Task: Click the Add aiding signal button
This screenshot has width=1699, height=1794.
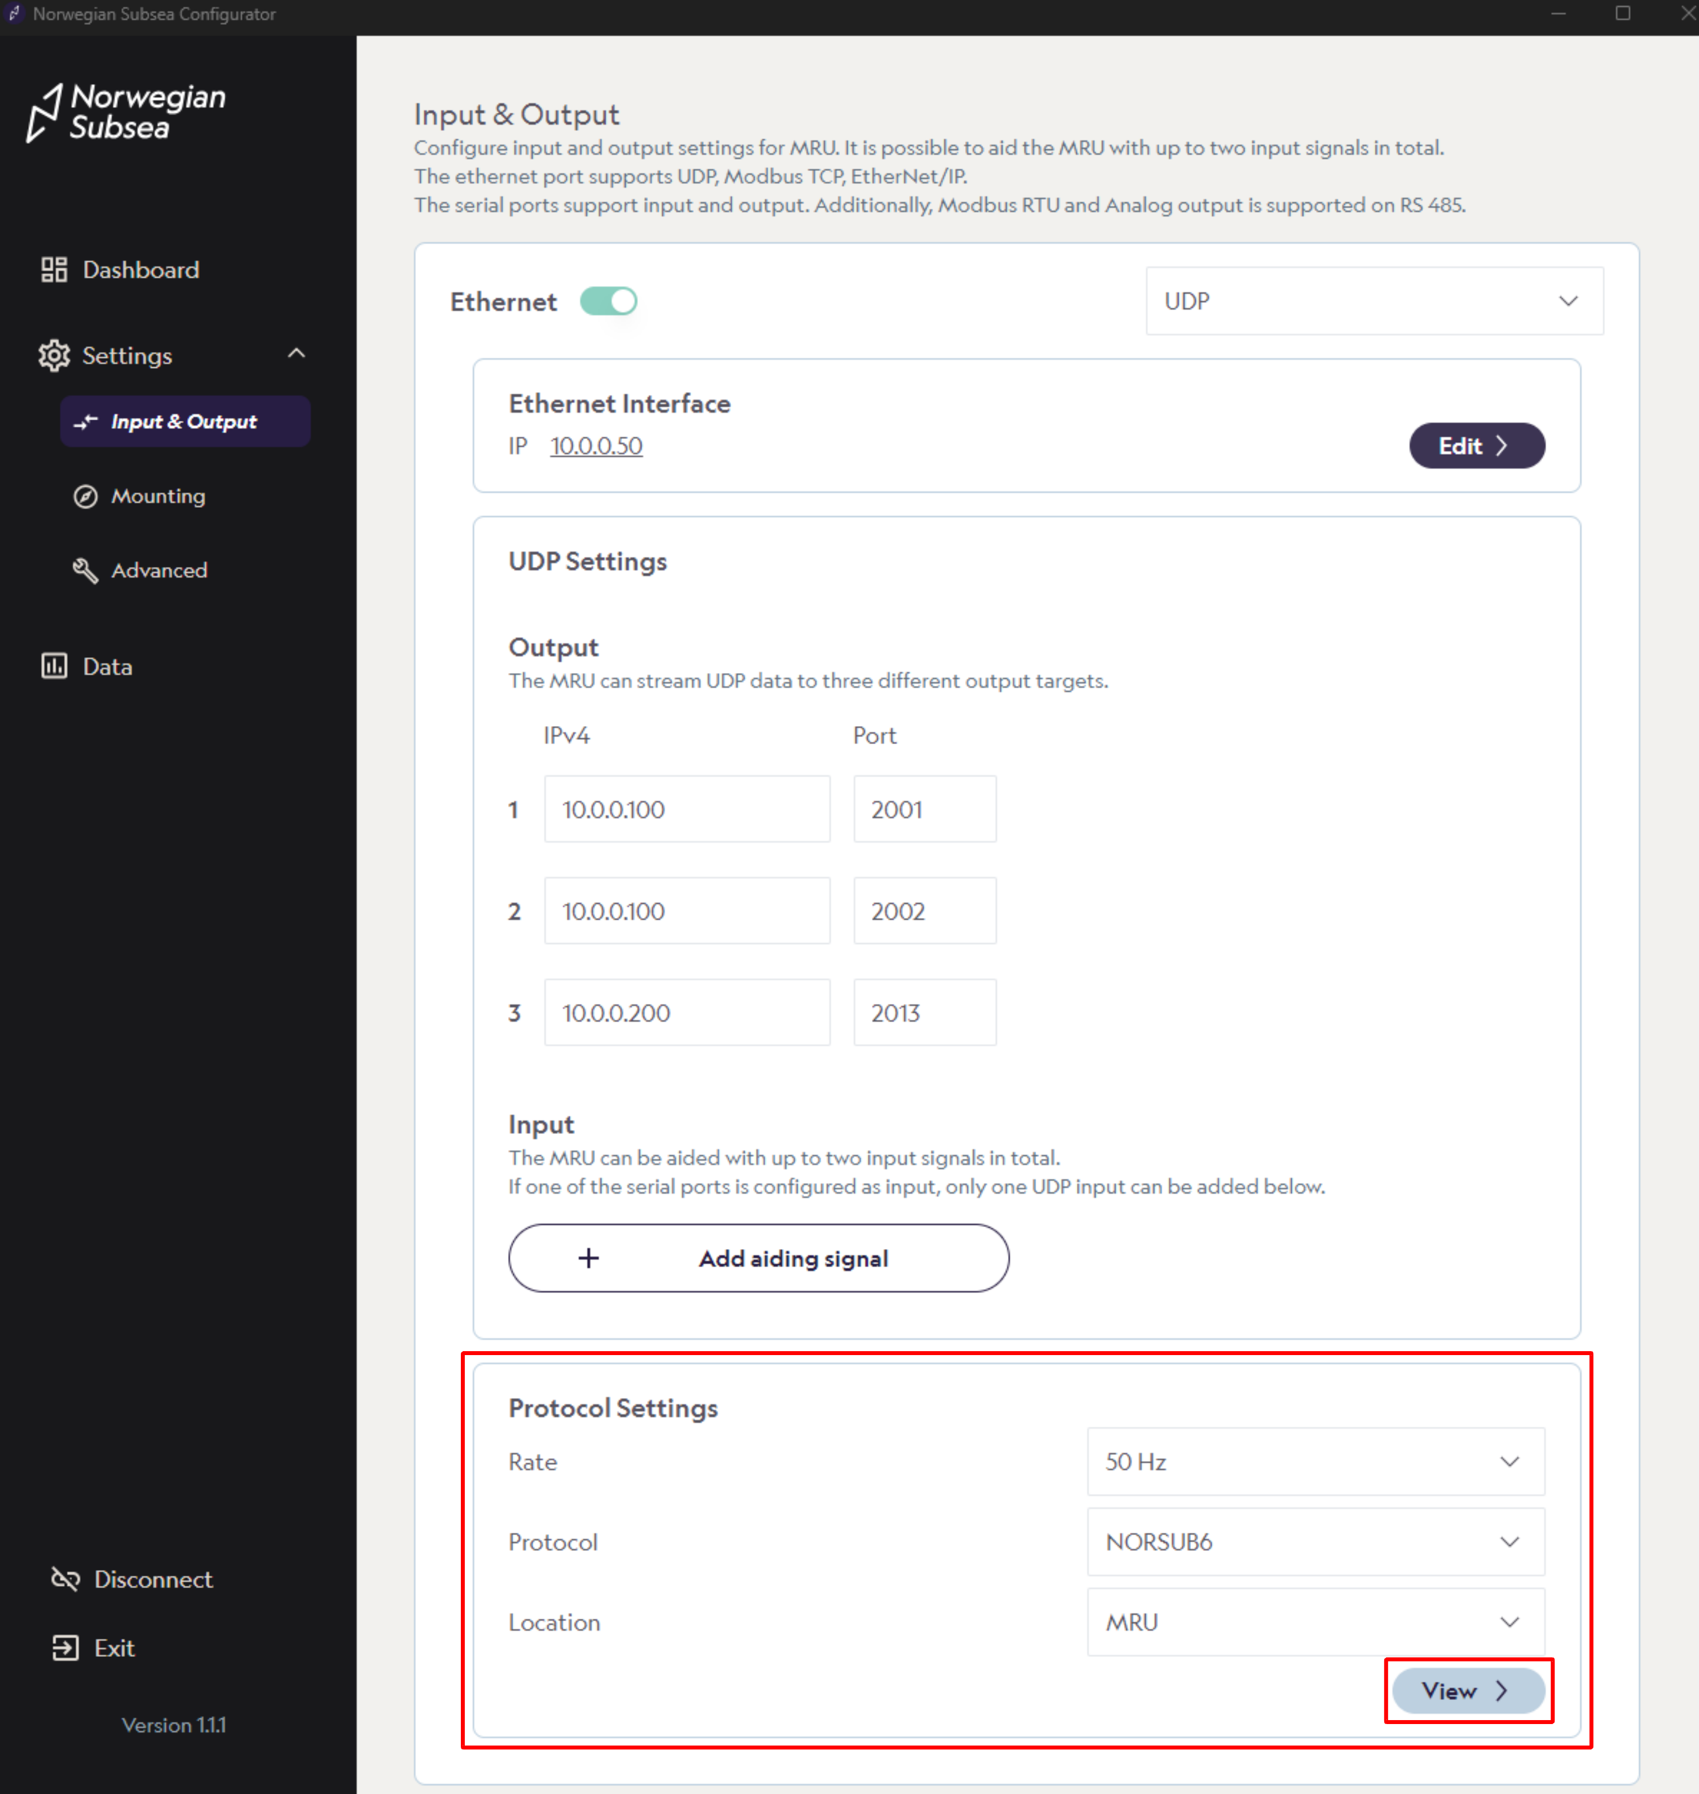Action: pos(758,1258)
